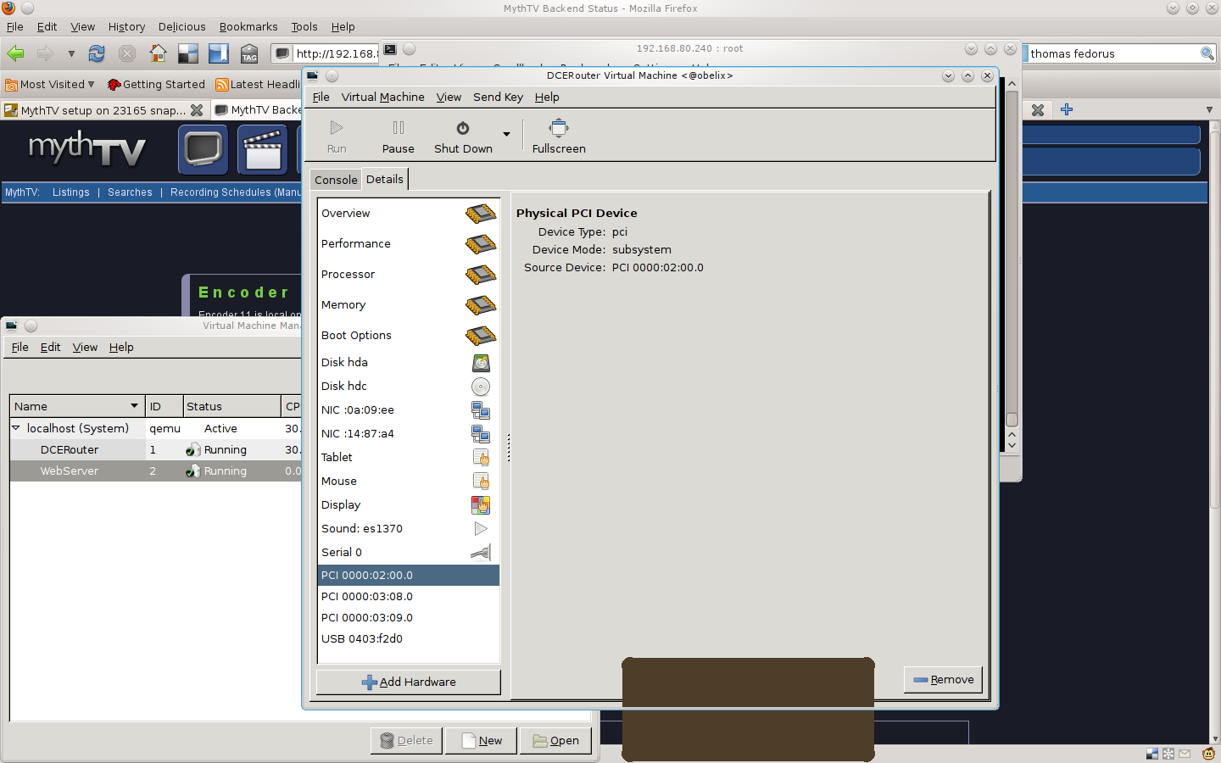Select the WebServer row in Manager
This screenshot has height=763, width=1221.
[155, 471]
